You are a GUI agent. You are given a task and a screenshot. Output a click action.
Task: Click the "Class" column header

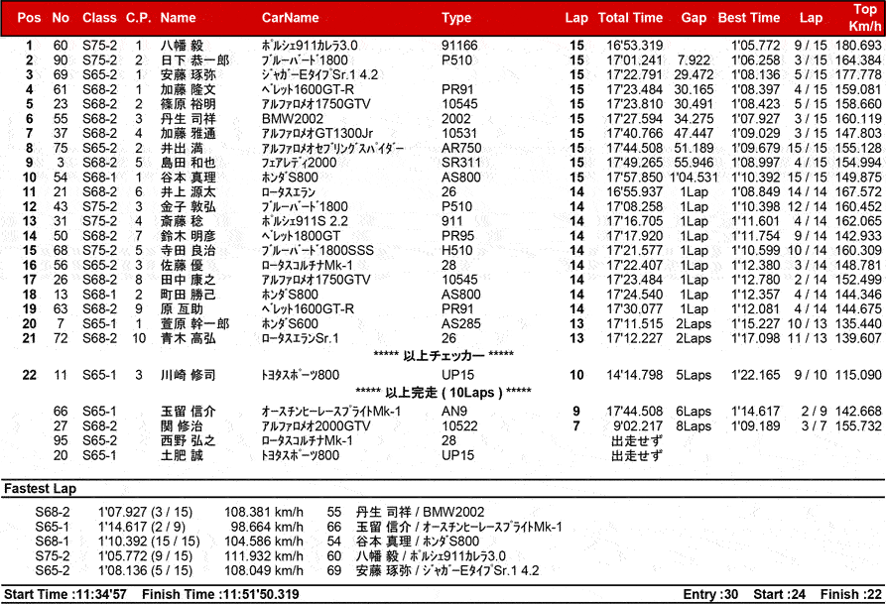(99, 18)
